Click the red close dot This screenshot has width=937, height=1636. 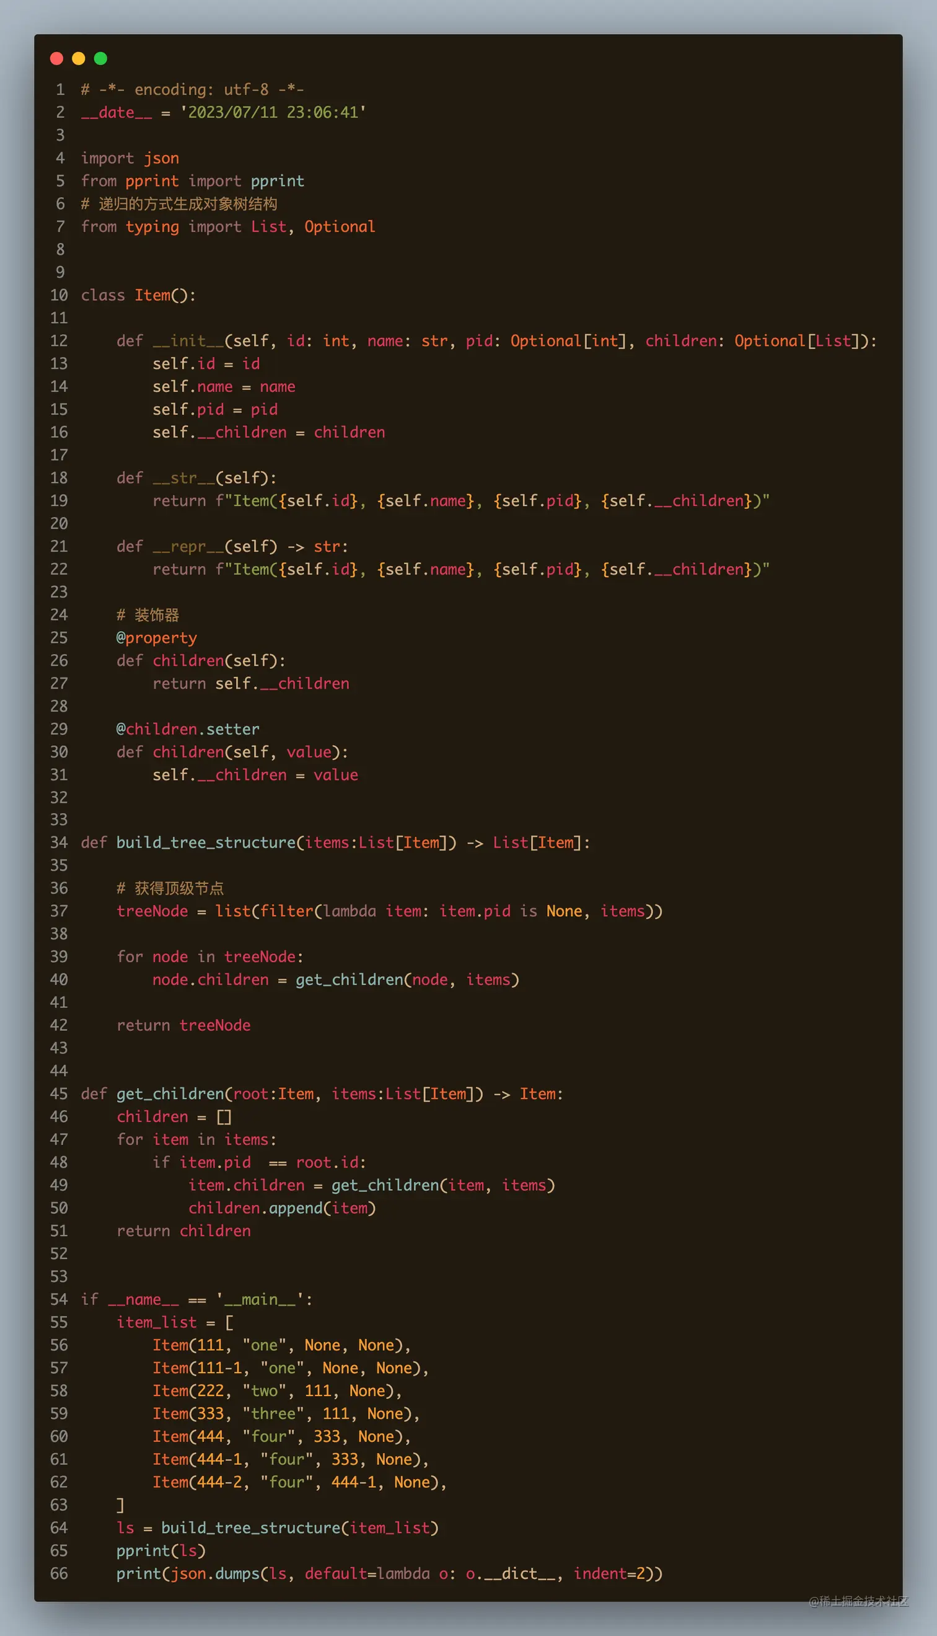[56, 58]
